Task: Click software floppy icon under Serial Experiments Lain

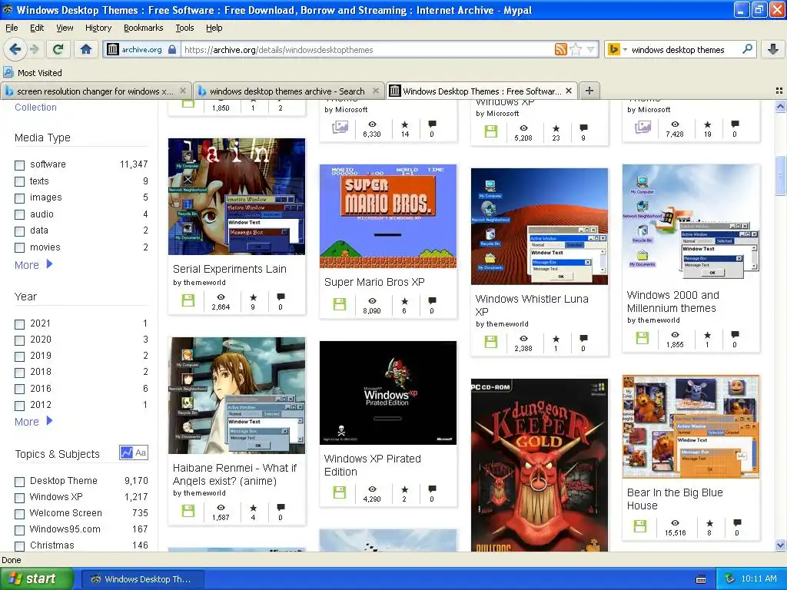Action: (x=188, y=300)
